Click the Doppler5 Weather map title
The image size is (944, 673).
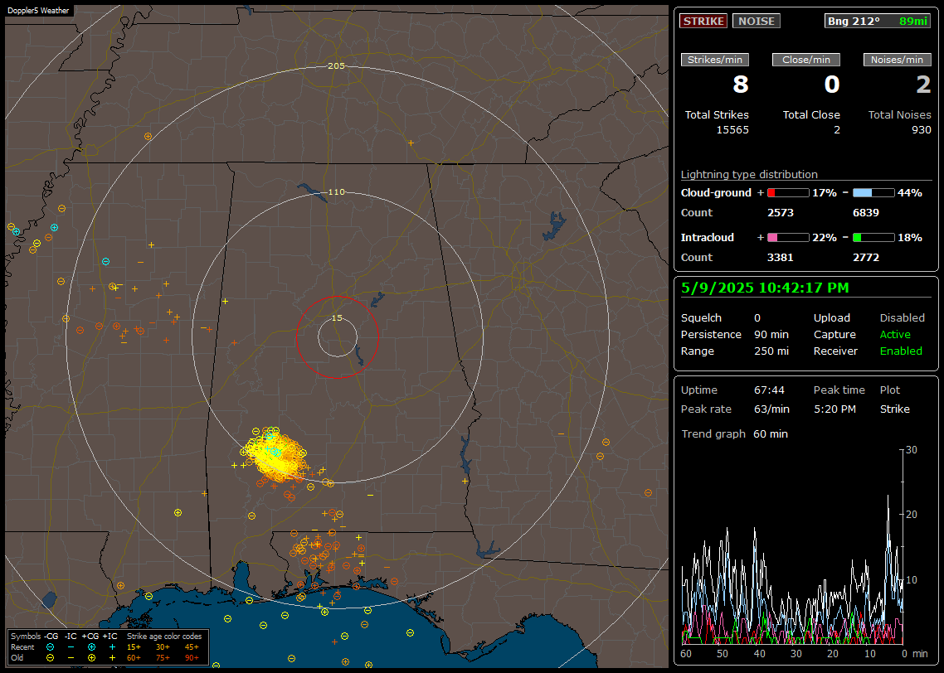point(38,10)
